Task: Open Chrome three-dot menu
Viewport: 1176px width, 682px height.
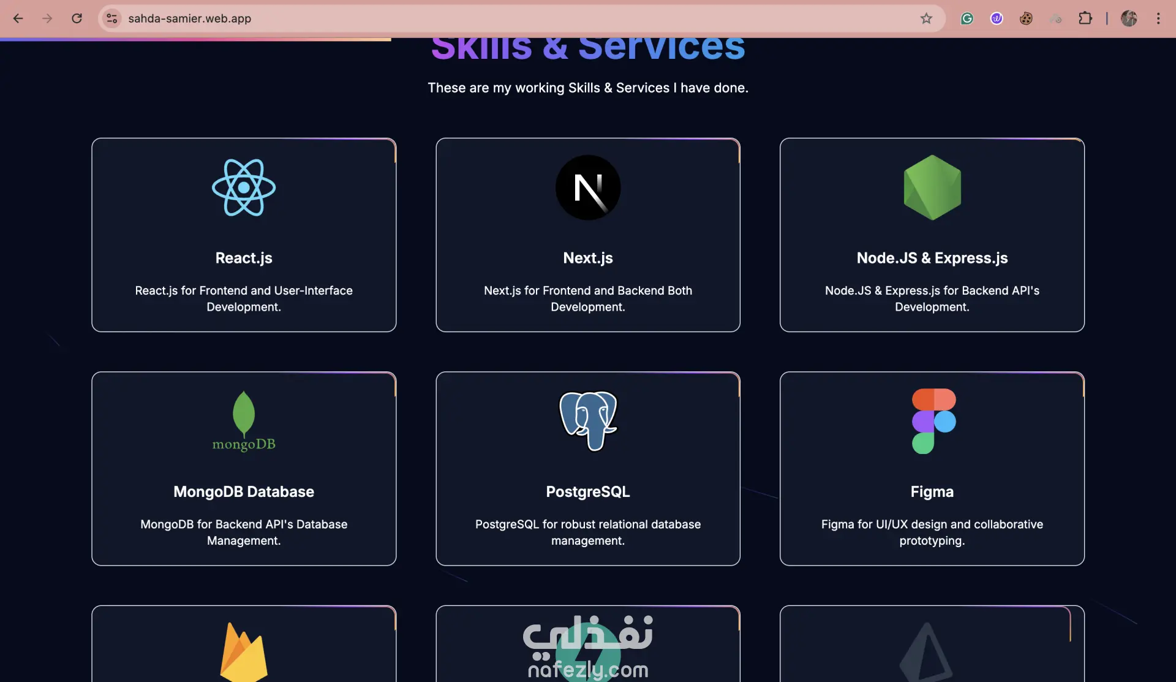Action: click(x=1158, y=18)
